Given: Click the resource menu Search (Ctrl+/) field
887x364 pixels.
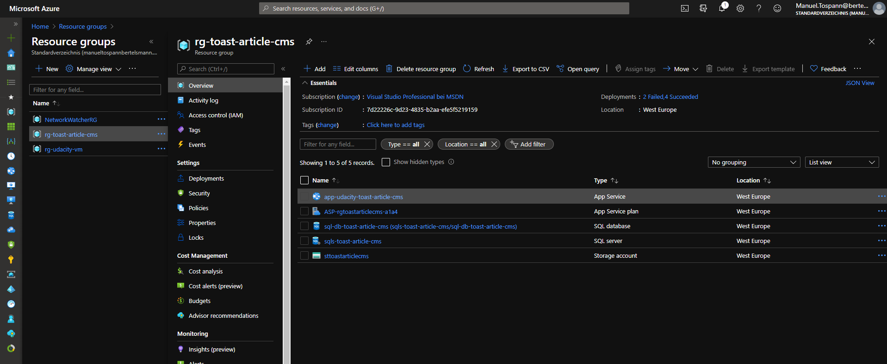Looking at the screenshot, I should pyautogui.click(x=226, y=69).
